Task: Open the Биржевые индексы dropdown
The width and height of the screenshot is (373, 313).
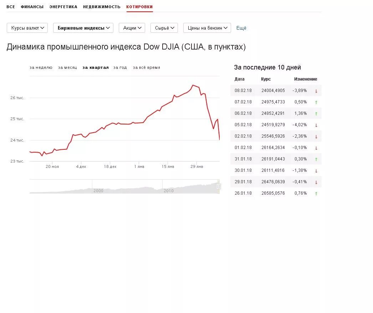Action: point(83,28)
